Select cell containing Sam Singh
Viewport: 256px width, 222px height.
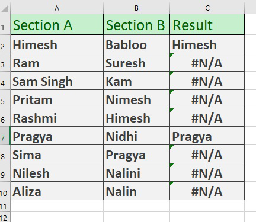[x=57, y=81]
